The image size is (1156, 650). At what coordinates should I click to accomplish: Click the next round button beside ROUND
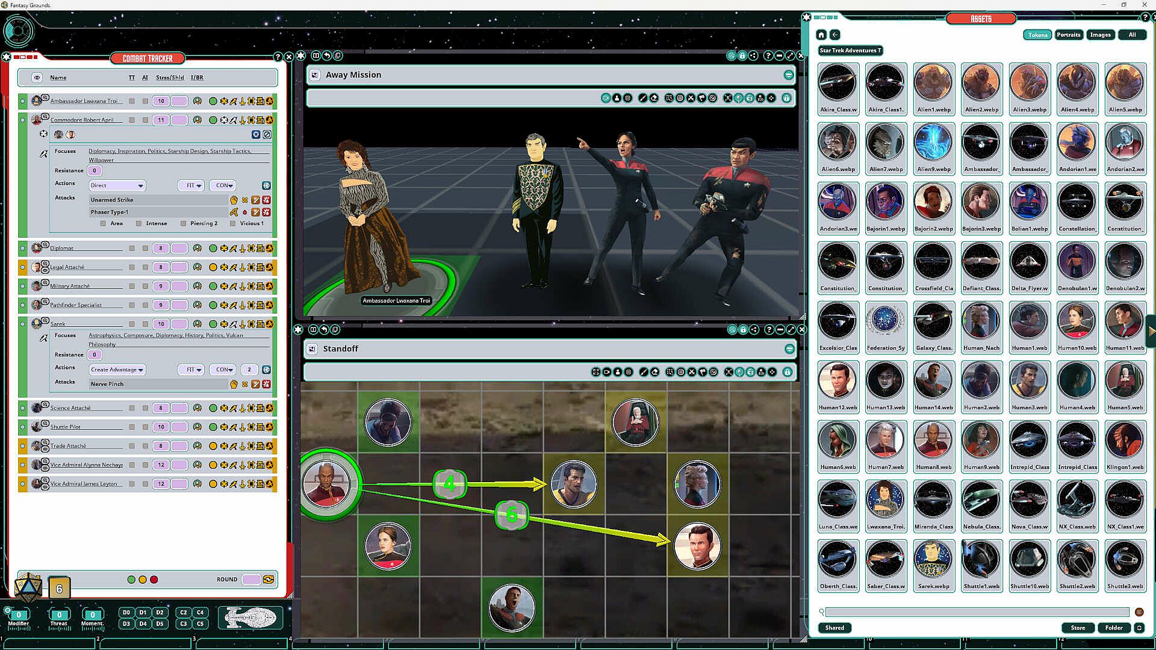(269, 580)
